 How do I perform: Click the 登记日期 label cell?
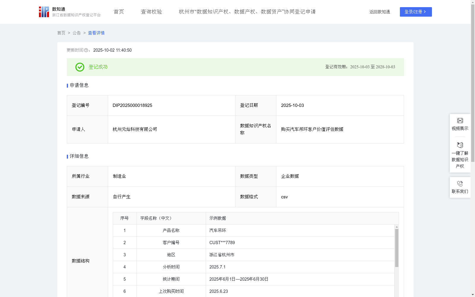(256, 105)
